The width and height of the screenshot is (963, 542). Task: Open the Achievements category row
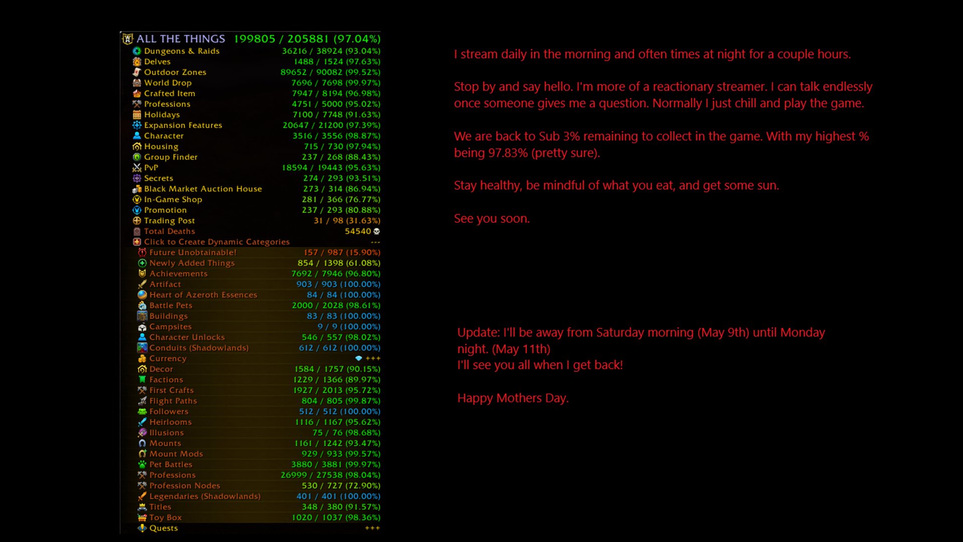(258, 274)
